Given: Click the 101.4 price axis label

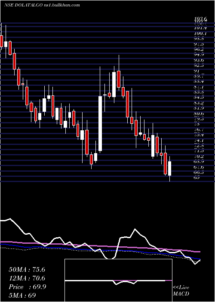Looking at the screenshot, I should click(201, 28).
